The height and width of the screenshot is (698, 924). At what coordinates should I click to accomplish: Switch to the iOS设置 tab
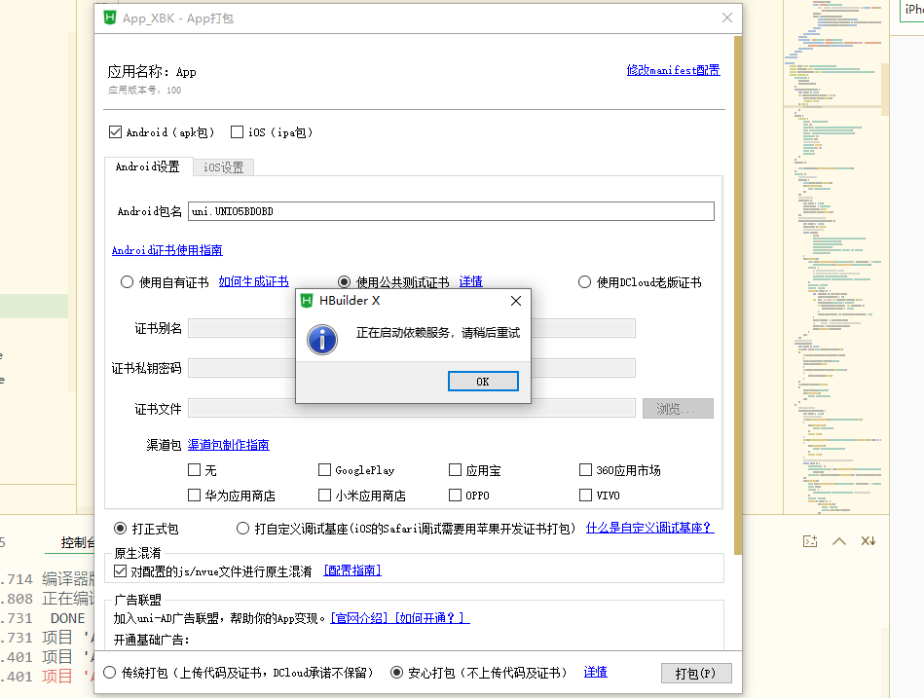[x=223, y=167]
